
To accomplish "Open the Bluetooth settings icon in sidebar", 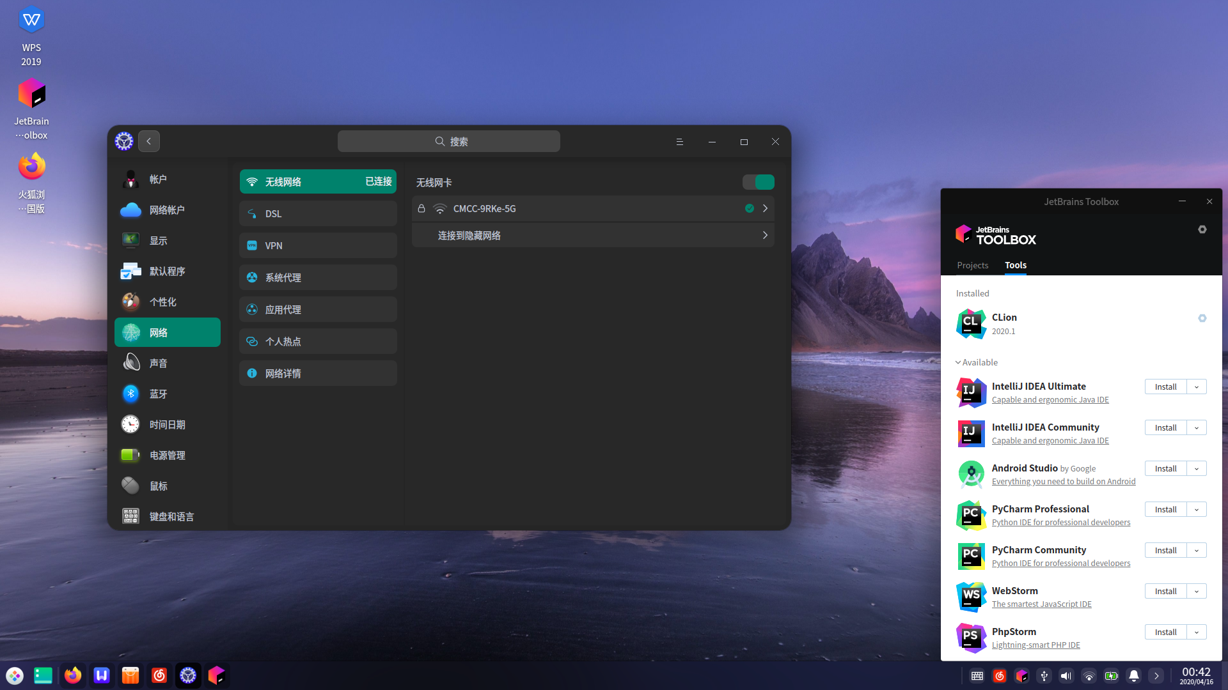I will tap(130, 394).
